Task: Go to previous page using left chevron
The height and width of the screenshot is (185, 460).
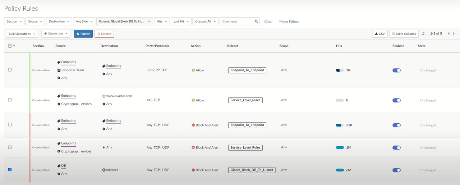Action: [x=448, y=34]
